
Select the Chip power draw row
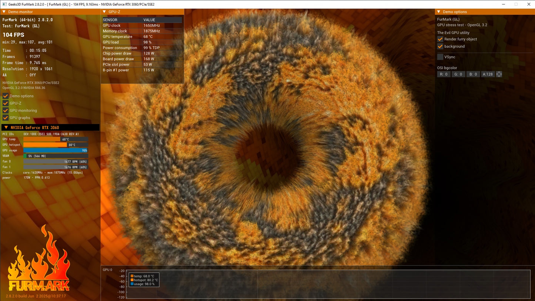coord(142,53)
